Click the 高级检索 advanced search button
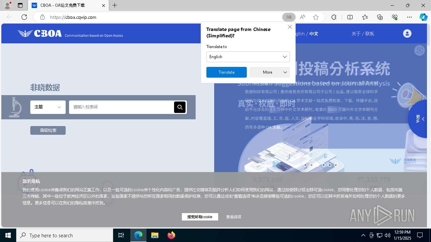431x242 pixels. pos(48,130)
